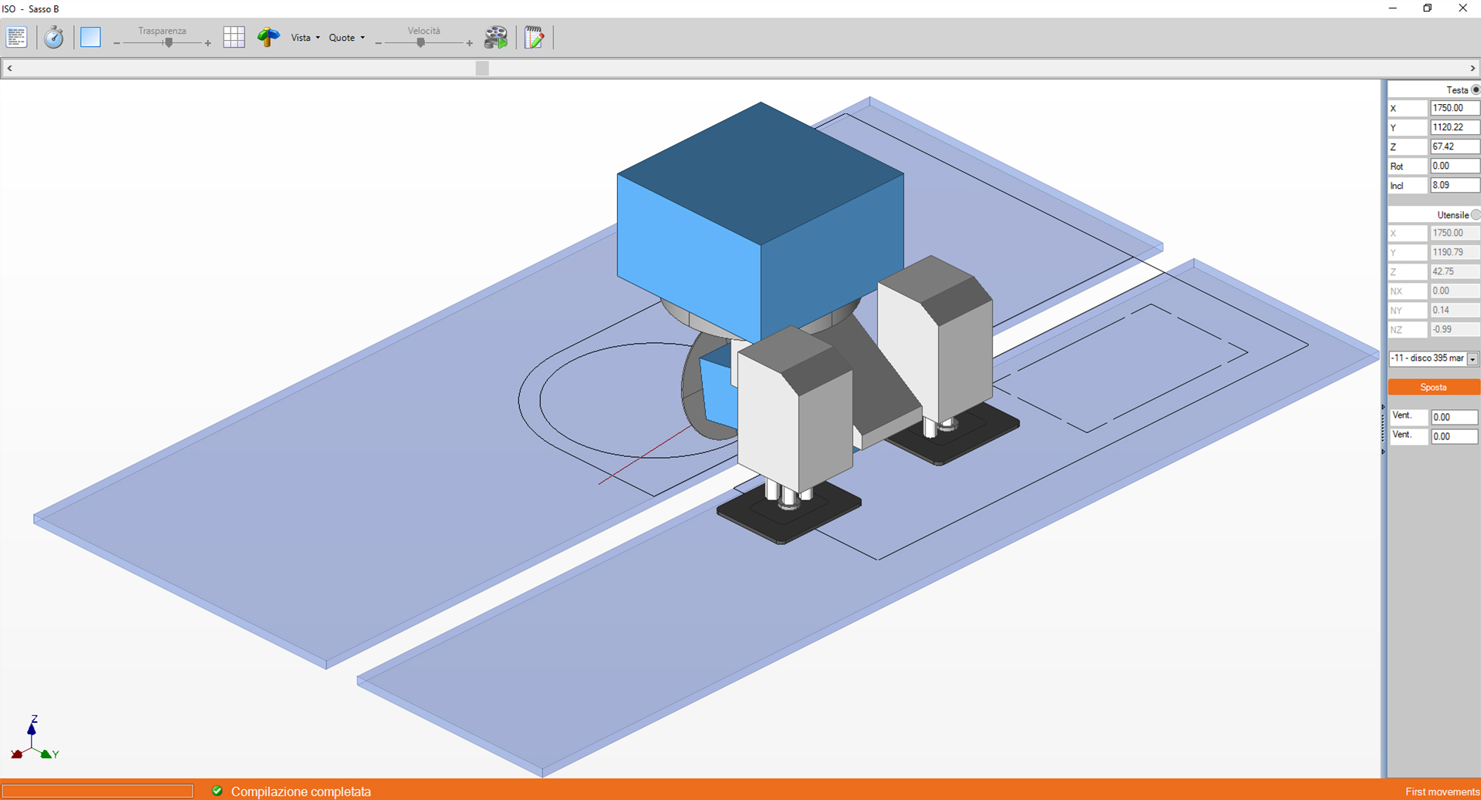Select the Utensile radio button
This screenshot has width=1481, height=800.
(1476, 214)
